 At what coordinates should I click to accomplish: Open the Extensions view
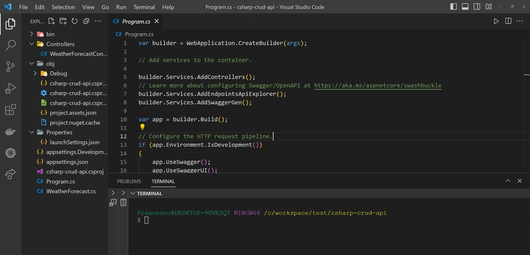[x=11, y=110]
